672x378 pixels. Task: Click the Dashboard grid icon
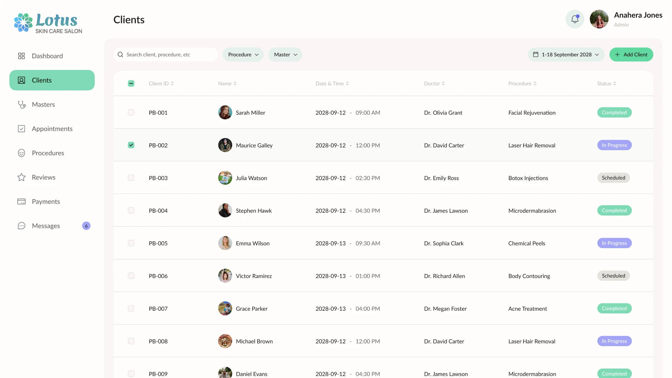click(x=21, y=56)
